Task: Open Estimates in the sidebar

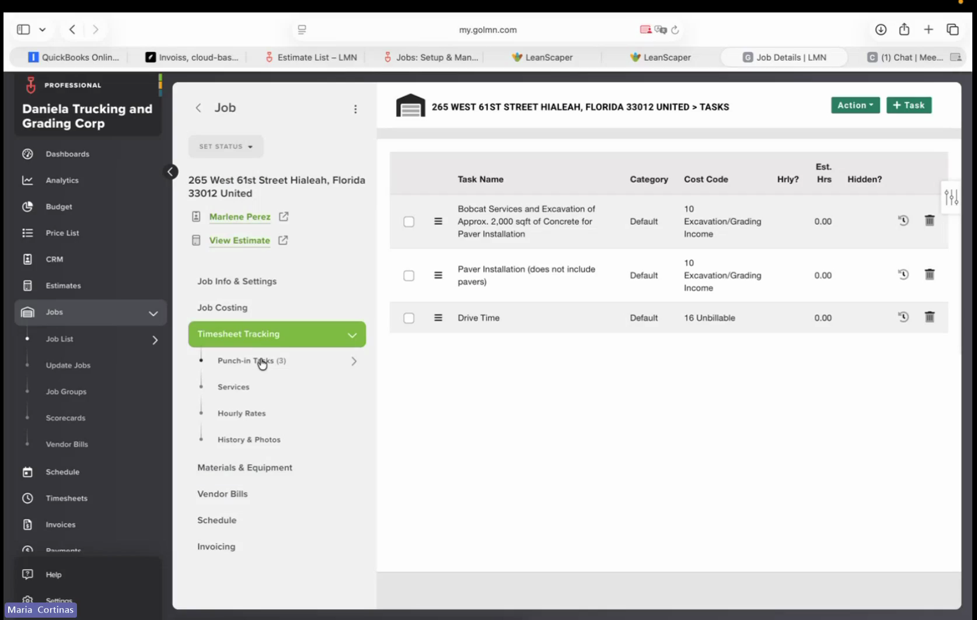Action: [x=63, y=285]
